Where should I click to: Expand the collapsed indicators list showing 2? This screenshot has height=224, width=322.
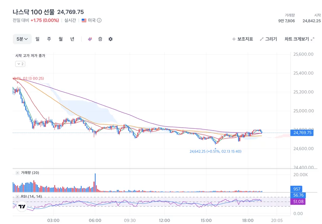pos(20,64)
